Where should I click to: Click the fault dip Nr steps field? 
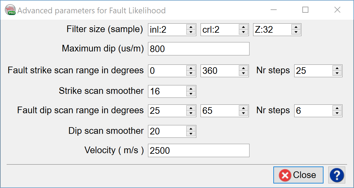pyautogui.click(x=313, y=110)
